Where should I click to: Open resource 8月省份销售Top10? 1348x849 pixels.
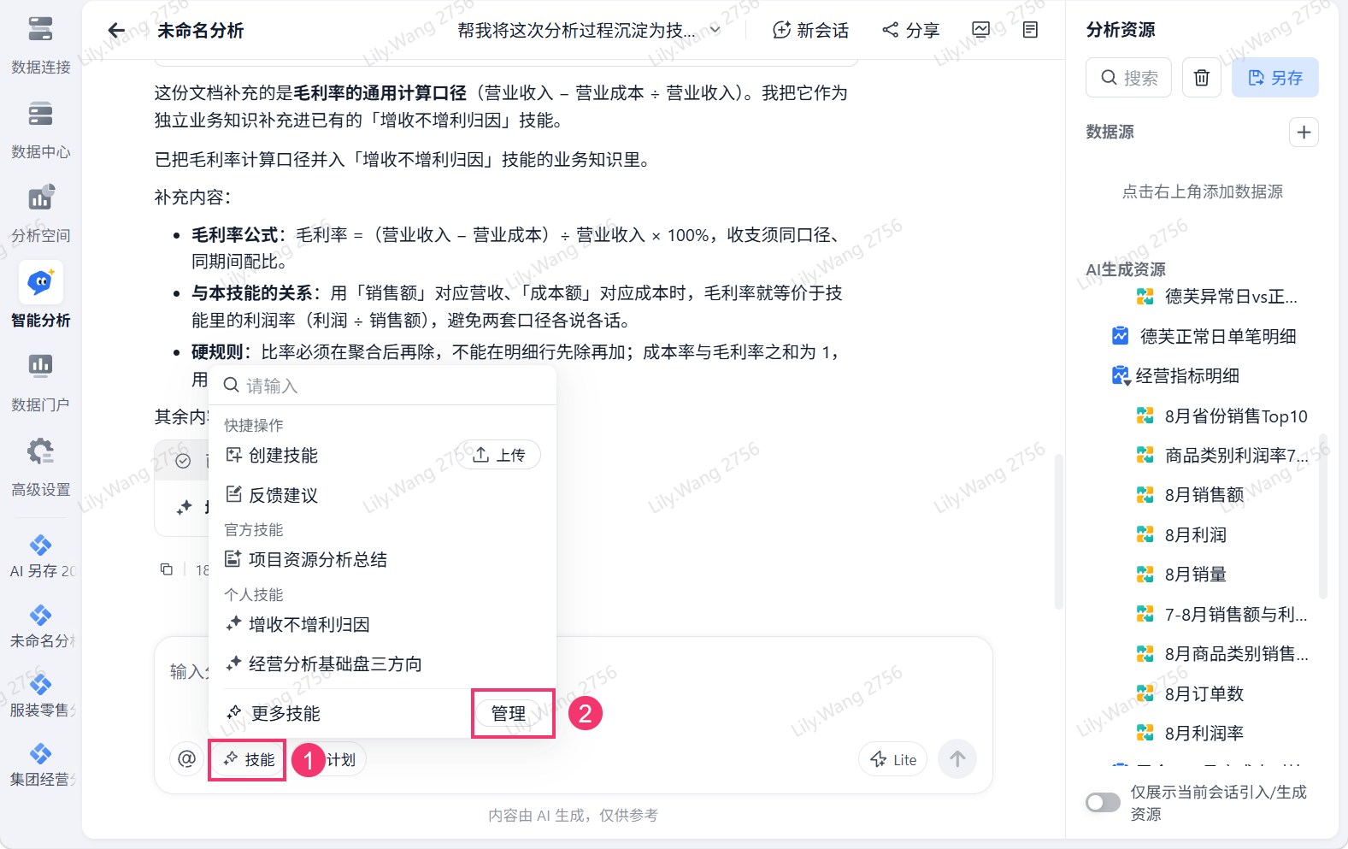click(x=1221, y=416)
